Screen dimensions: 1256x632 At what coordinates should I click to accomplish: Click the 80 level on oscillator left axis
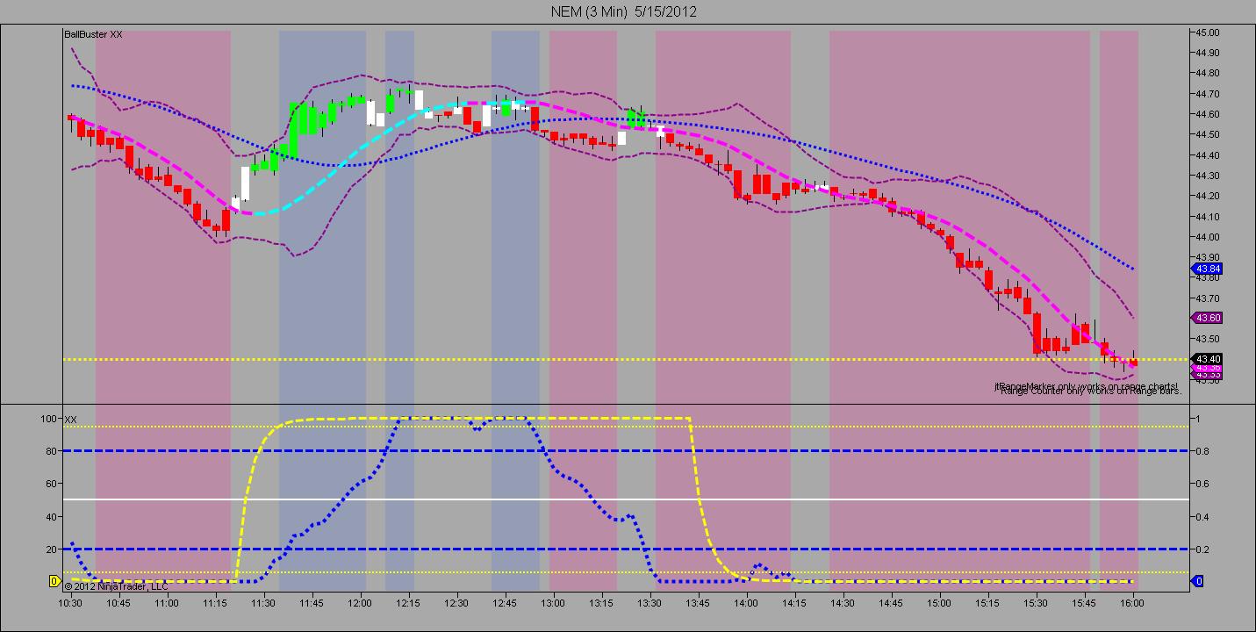(x=52, y=451)
